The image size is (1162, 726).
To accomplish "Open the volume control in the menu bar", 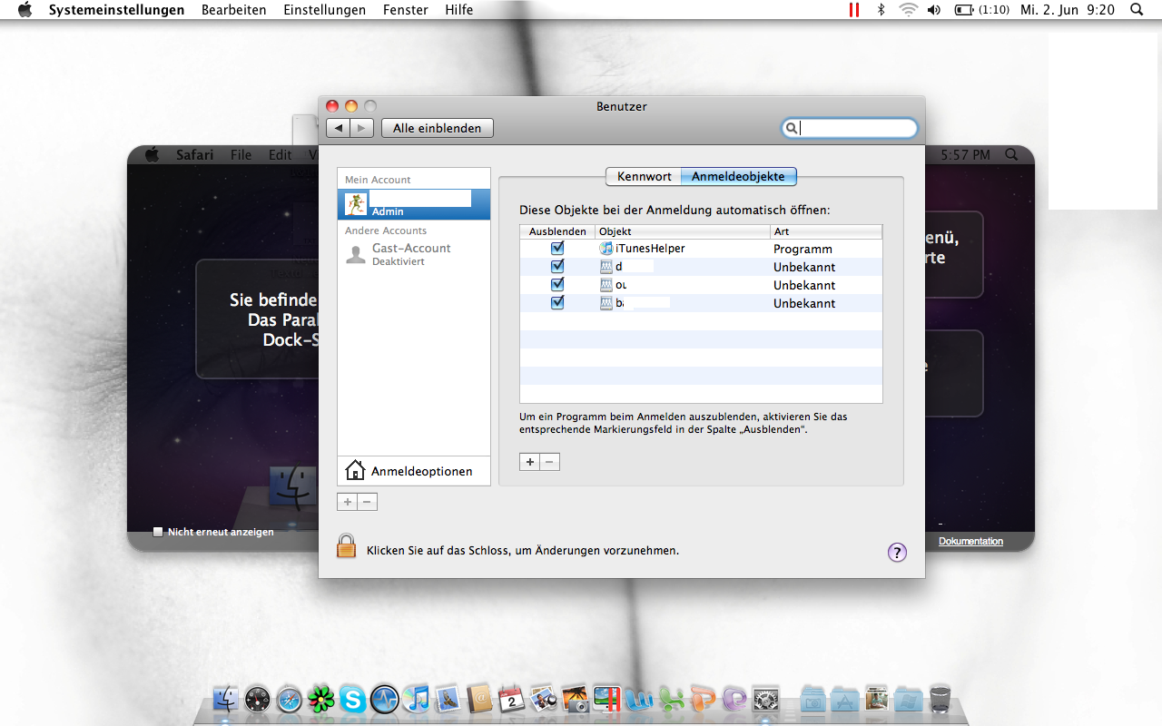I will click(934, 10).
